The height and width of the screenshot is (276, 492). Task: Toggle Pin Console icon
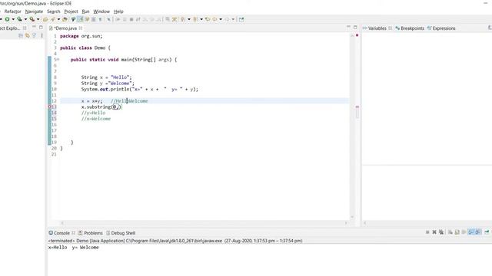(487, 232)
